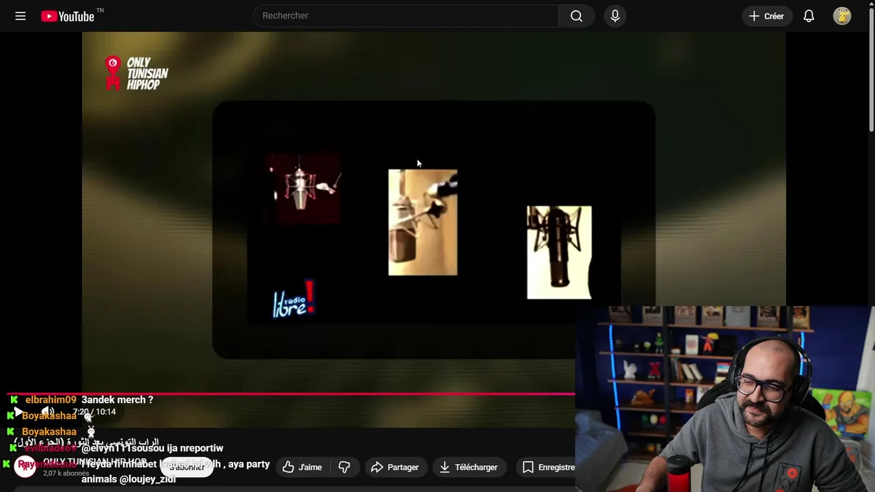Save the video with Enregistrer

click(547, 467)
